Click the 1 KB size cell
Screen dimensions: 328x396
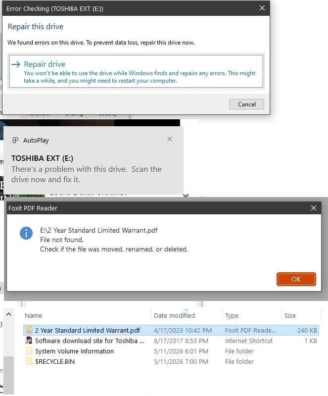(310, 341)
